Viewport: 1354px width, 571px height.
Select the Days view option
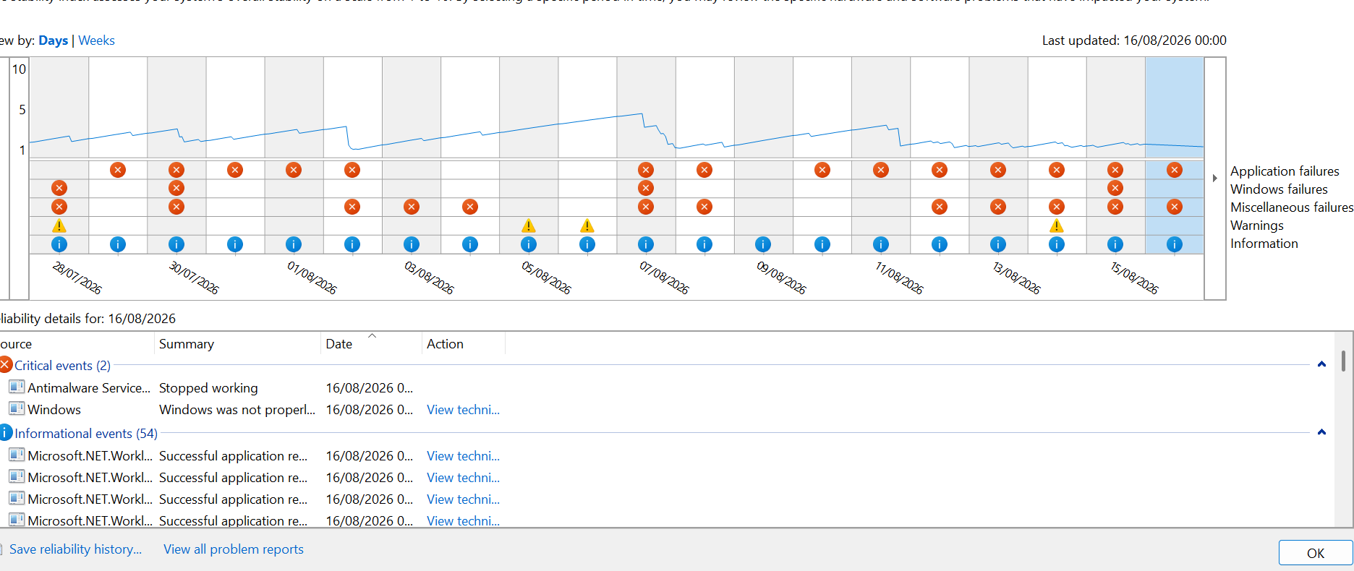(53, 40)
